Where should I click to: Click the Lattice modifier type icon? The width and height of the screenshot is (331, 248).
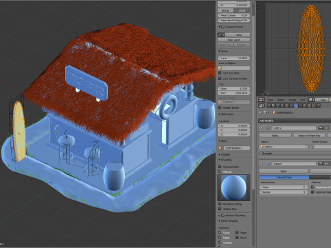[268, 128]
